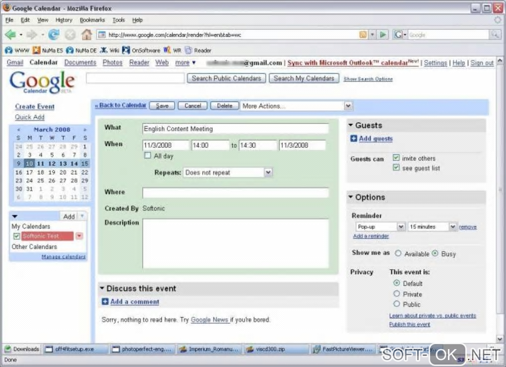Select Private privacy option
This screenshot has width=506, height=367.
[x=396, y=294]
